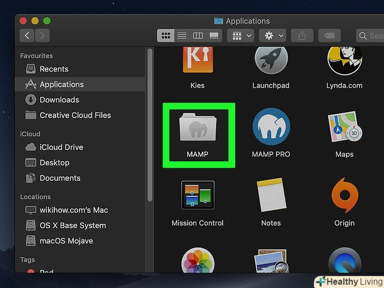The image size is (384, 288).
Task: Open the MAMP folder
Action: [197, 129]
